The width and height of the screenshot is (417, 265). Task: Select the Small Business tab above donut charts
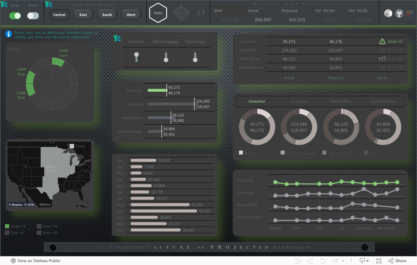coord(383,101)
